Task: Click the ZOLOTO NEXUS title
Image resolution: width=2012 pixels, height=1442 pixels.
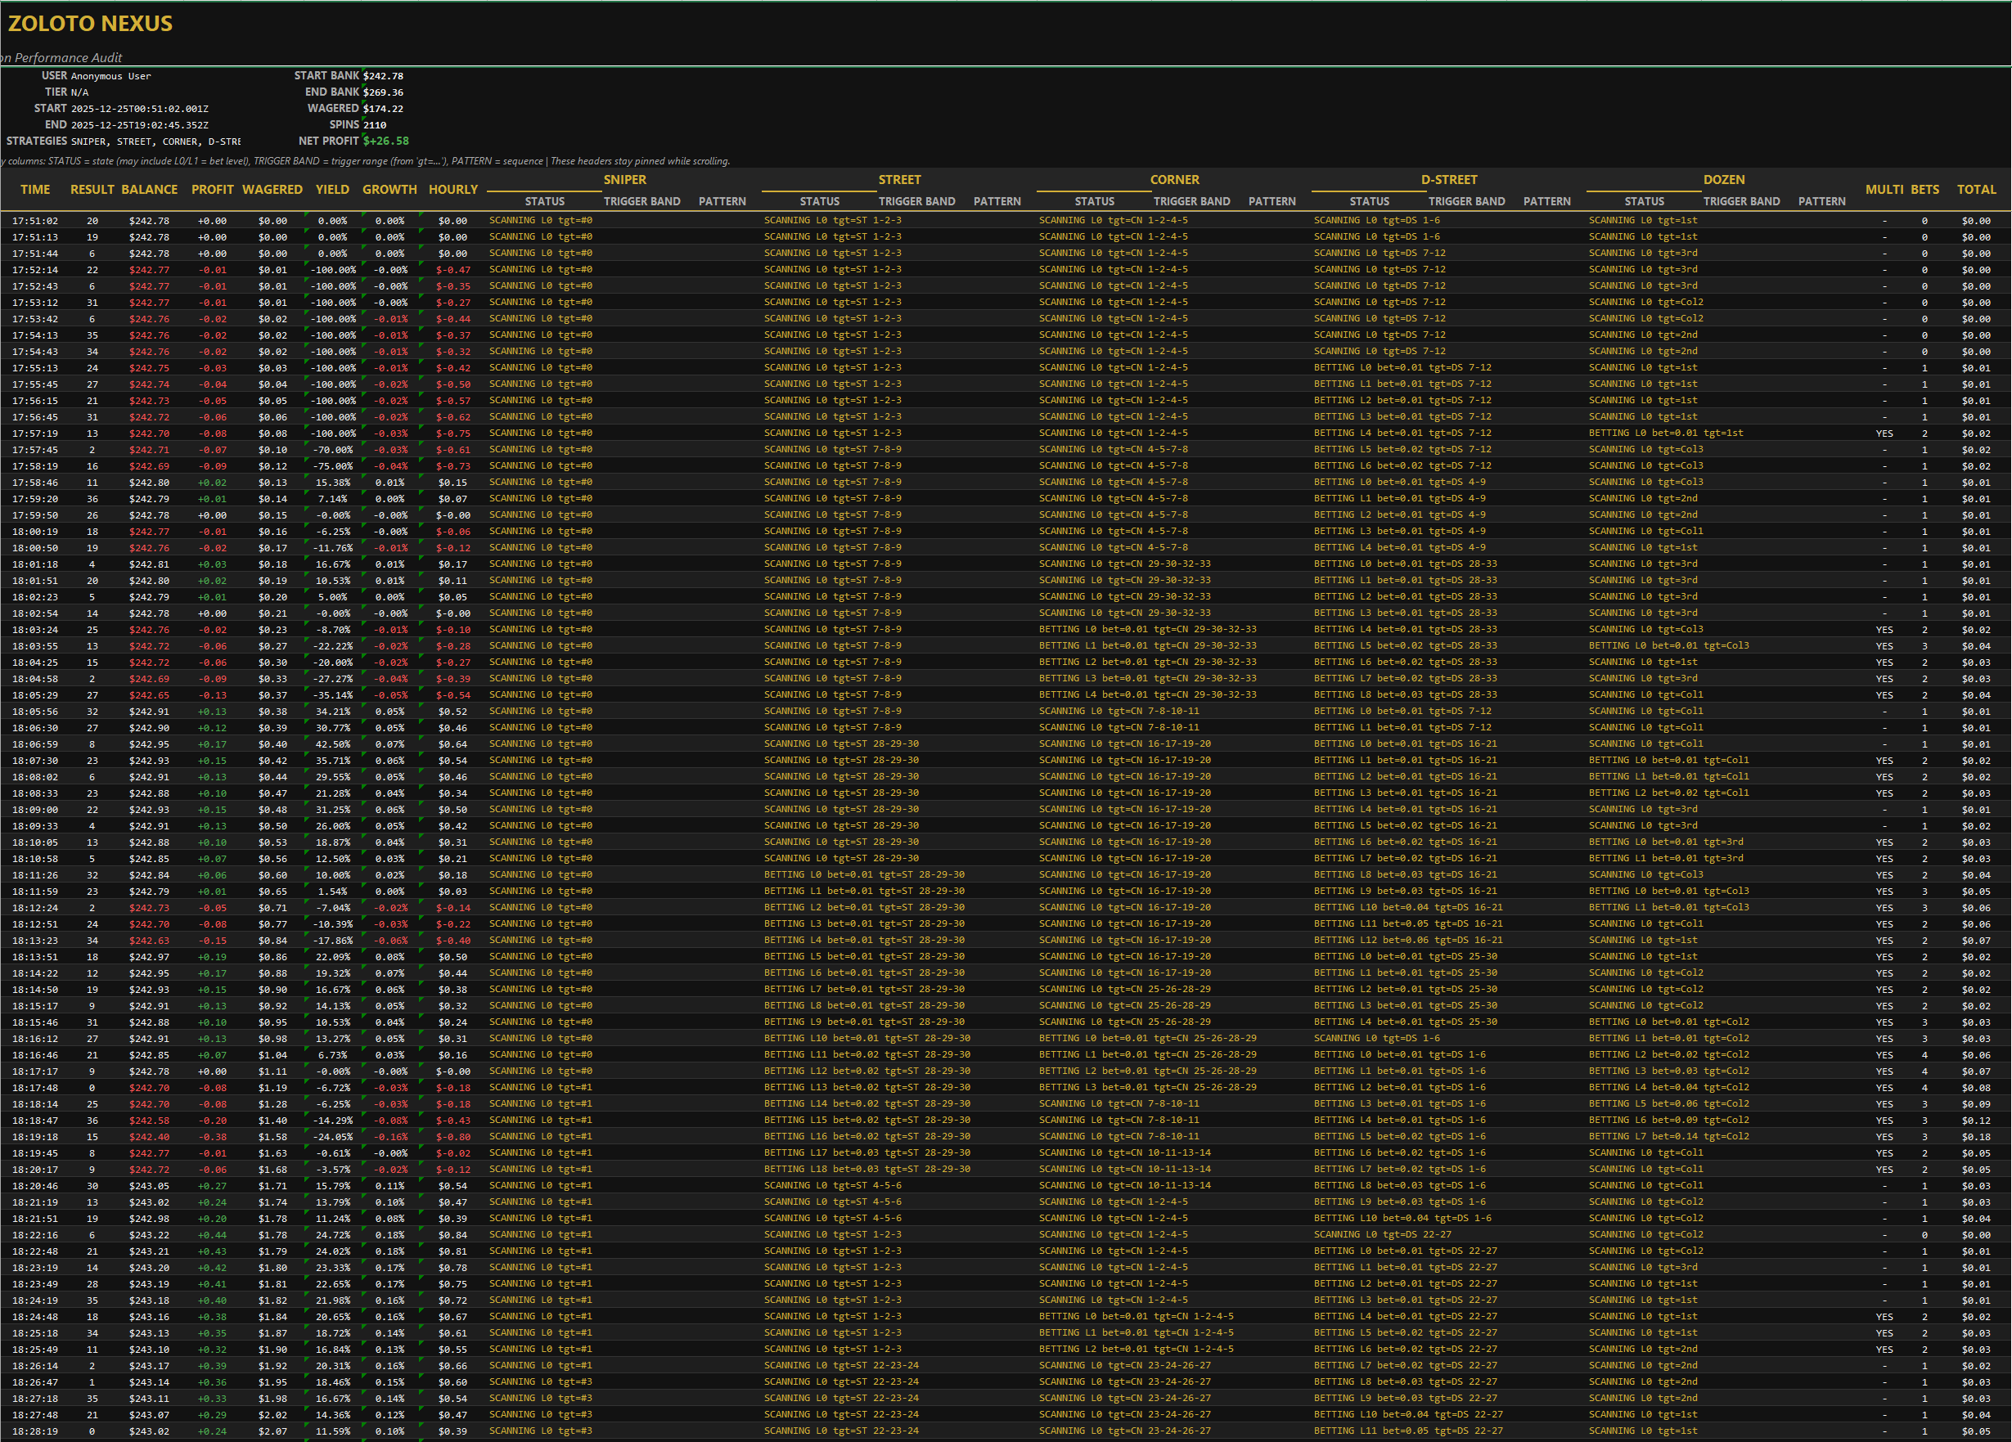Action: [92, 24]
